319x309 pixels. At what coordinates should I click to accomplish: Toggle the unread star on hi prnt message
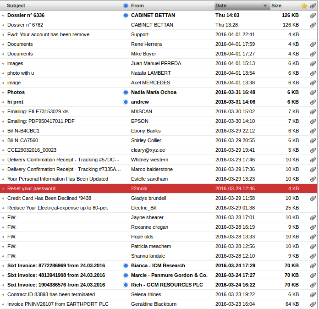pyautogui.click(x=126, y=102)
